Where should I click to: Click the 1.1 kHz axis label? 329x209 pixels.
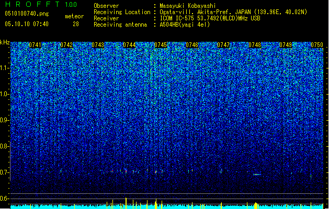click(x=5, y=68)
